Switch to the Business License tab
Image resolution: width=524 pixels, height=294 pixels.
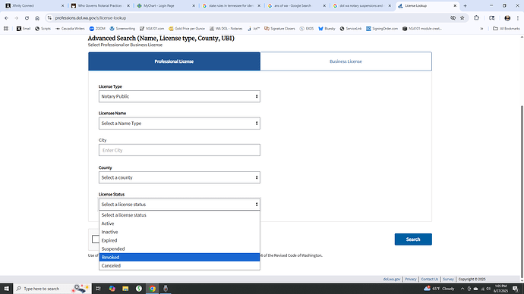(346, 61)
